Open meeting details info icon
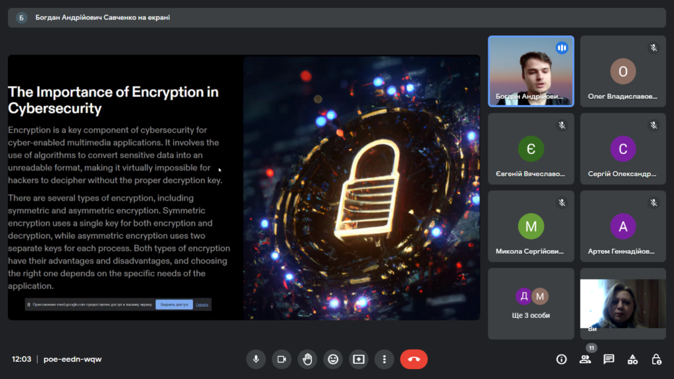 [x=561, y=359]
